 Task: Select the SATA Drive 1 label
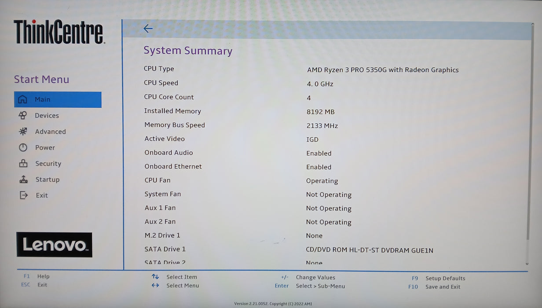pyautogui.click(x=165, y=249)
